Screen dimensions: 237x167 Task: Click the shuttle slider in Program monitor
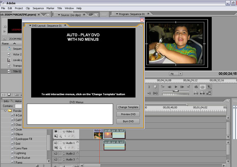175,91
